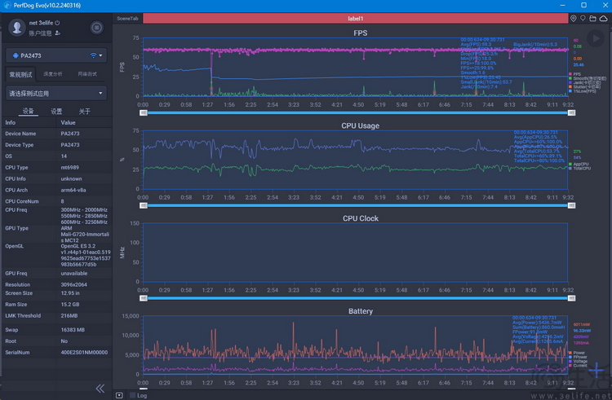Click the Info column header
Image resolution: width=612 pixels, height=400 pixels.
coord(11,123)
